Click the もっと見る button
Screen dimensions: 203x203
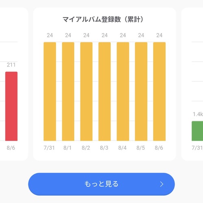click(x=101, y=184)
